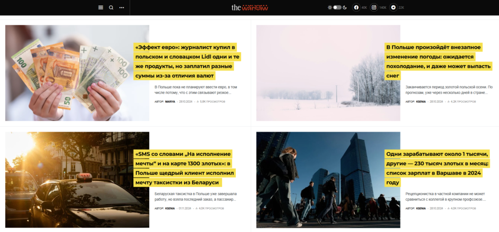Click the moon dark-mode icon
The width and height of the screenshot is (499, 232).
pos(345,8)
